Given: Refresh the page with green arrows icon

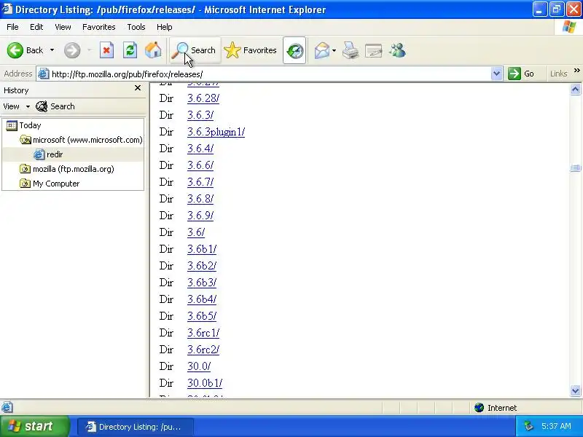Looking at the screenshot, I should (130, 50).
